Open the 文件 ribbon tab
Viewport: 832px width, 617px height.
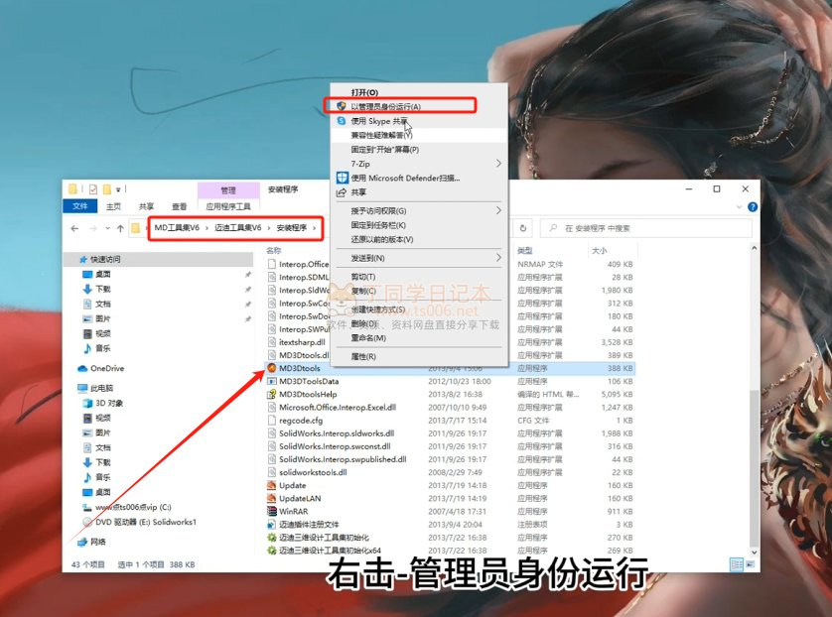point(80,206)
